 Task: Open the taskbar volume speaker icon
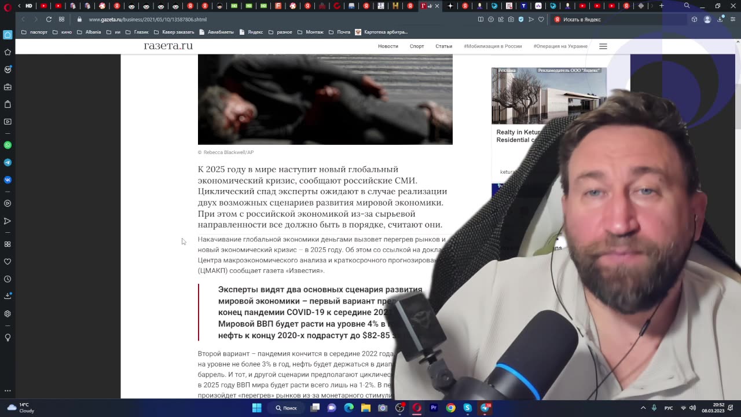pos(692,408)
